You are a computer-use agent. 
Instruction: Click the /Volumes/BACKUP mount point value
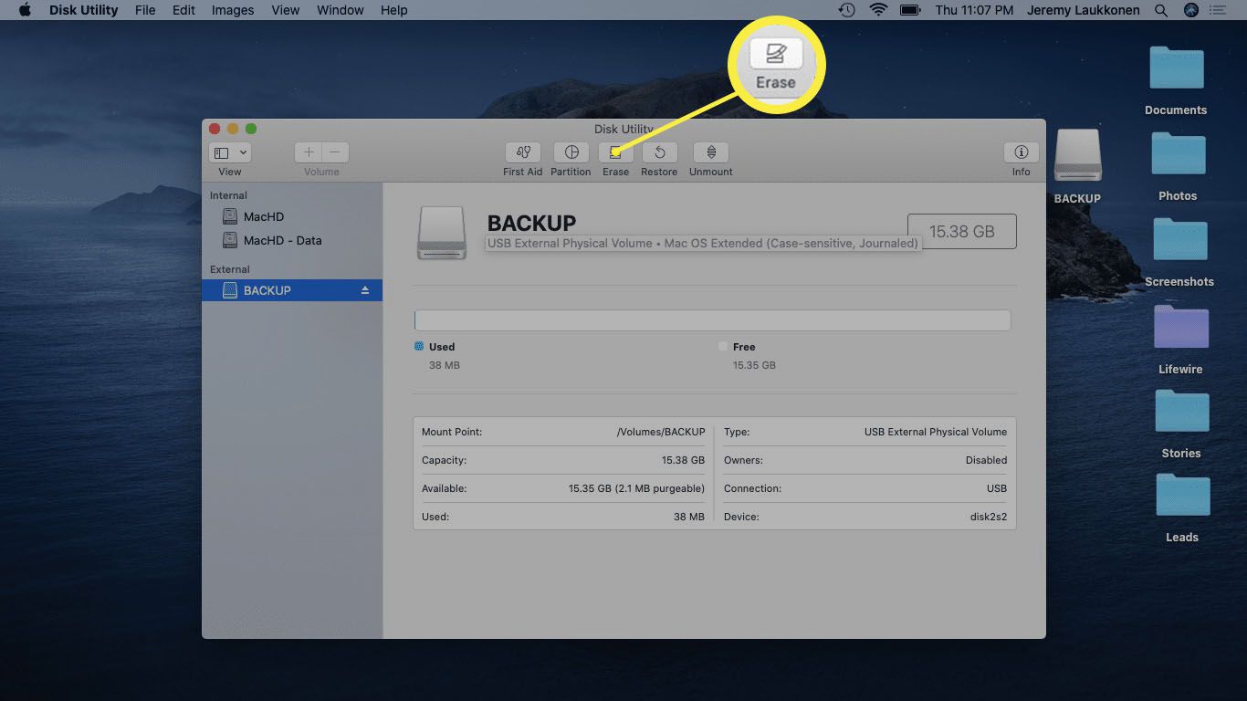click(x=661, y=432)
